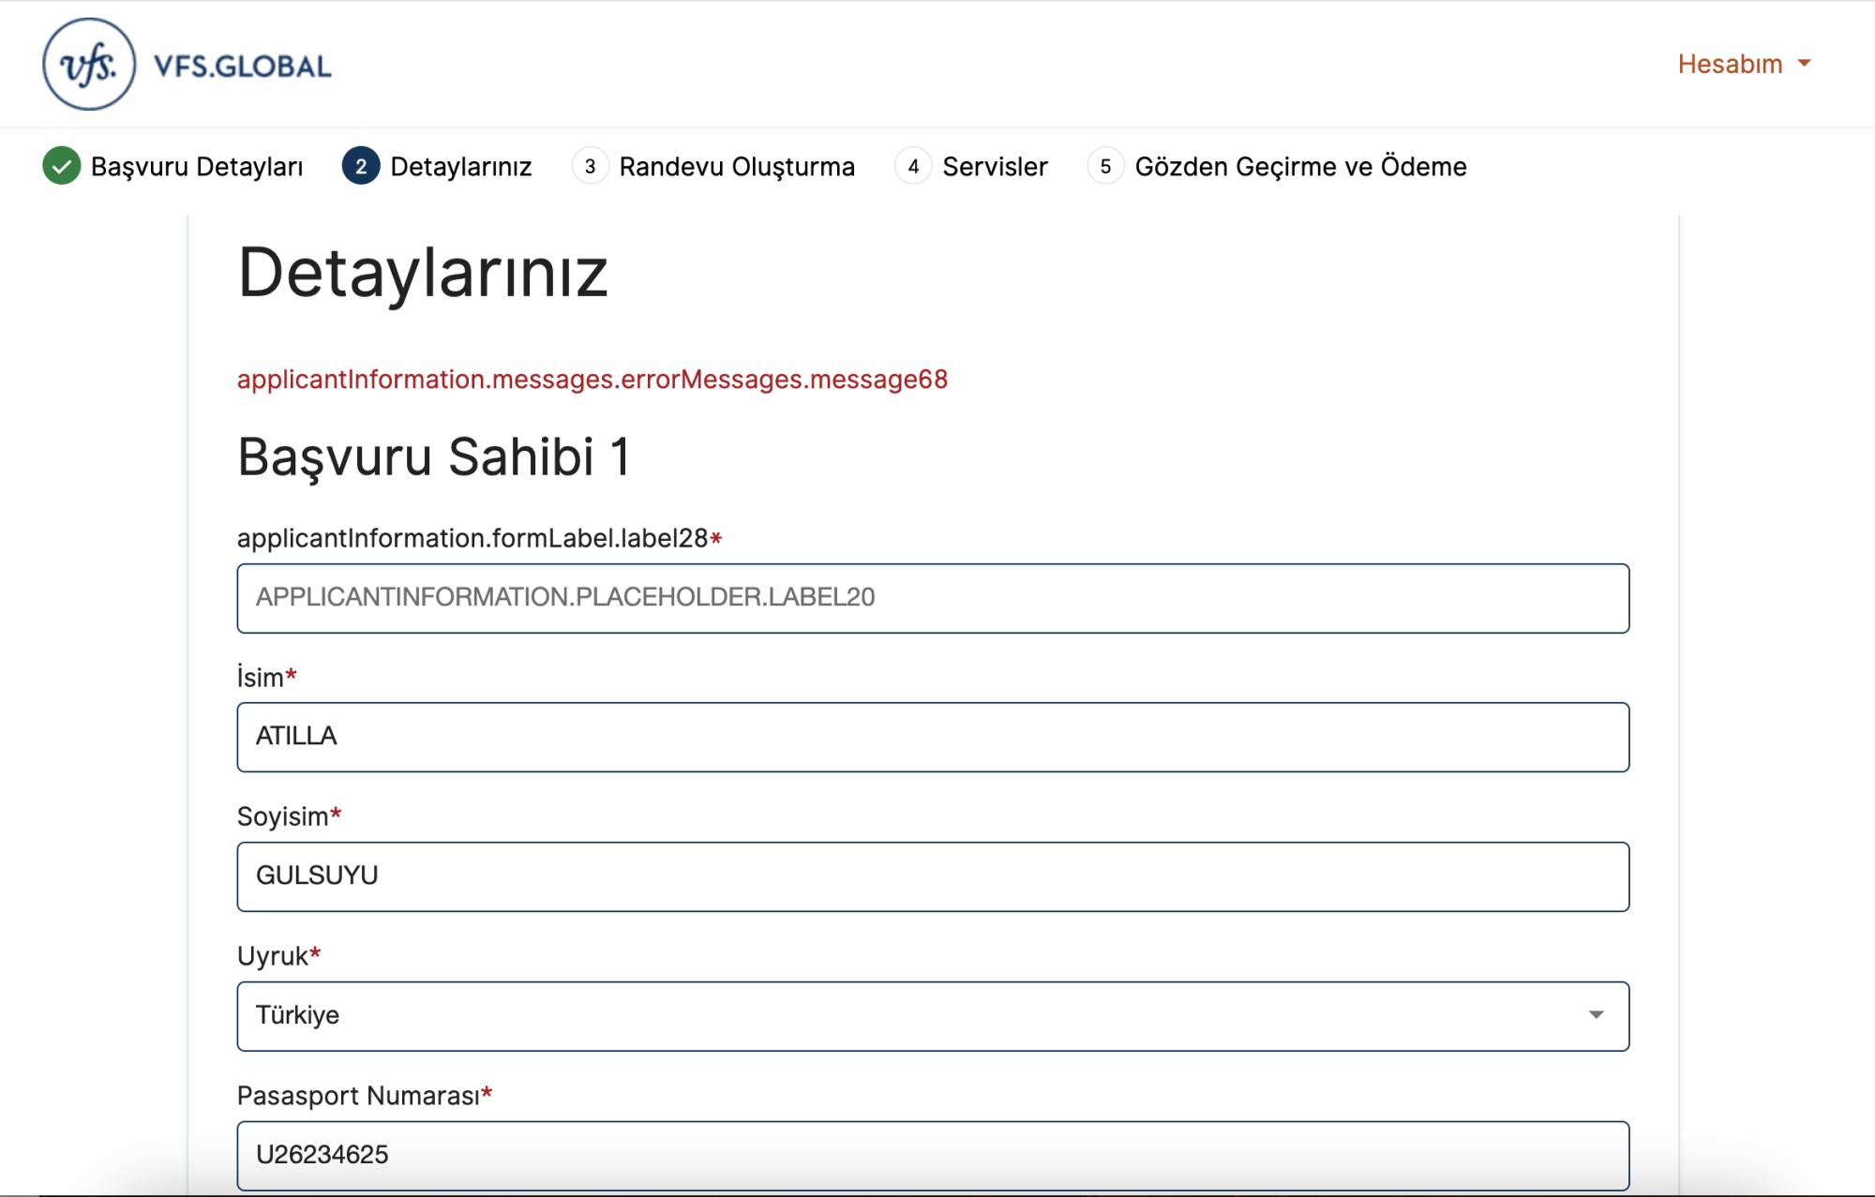
Task: Click the Detaylarınız step label
Action: tap(461, 166)
